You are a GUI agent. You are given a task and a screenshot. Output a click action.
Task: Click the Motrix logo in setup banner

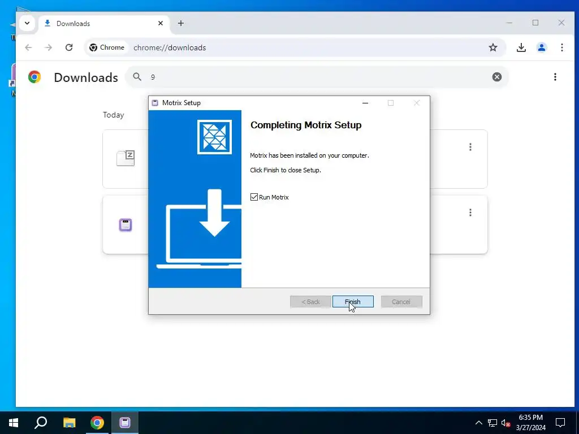click(214, 137)
